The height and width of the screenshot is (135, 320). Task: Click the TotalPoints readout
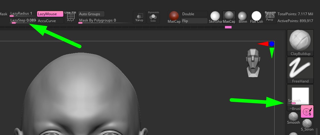(295, 14)
